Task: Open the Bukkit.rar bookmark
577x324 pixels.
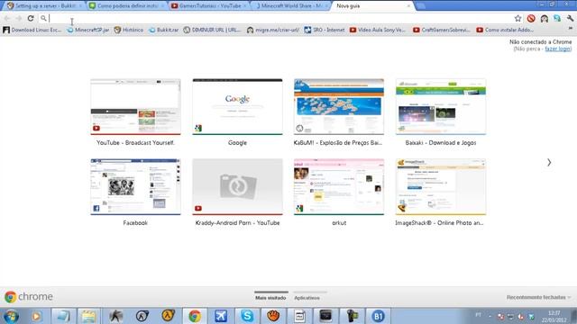Action: (x=163, y=30)
